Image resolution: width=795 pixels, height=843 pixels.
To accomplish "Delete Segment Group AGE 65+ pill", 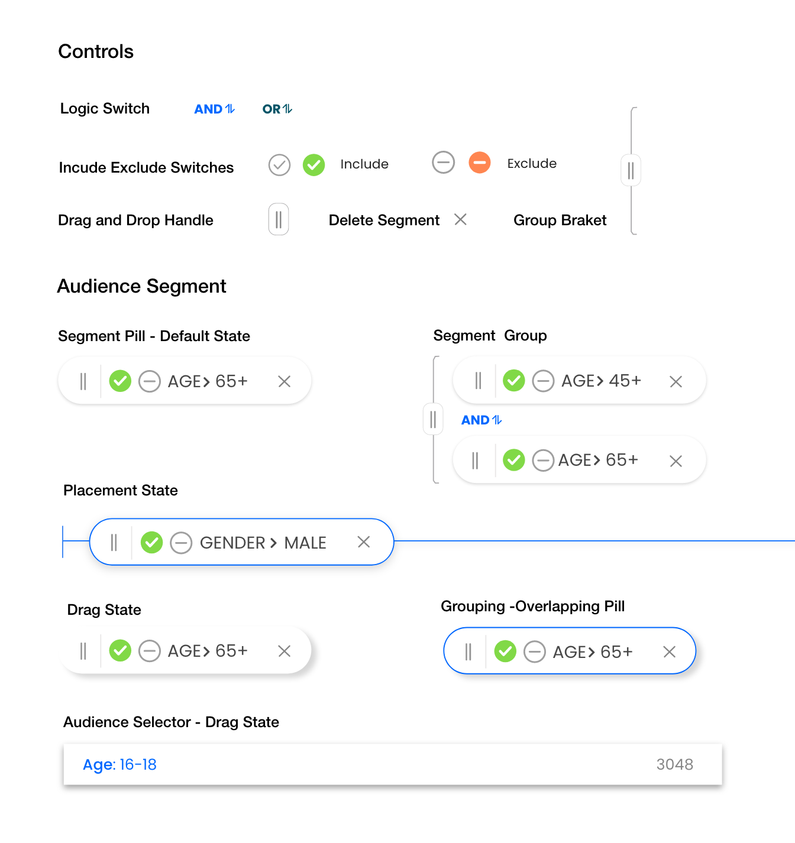I will point(676,461).
